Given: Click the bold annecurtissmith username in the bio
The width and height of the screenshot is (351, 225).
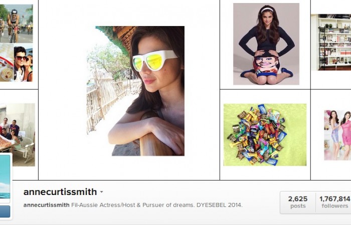Looking at the screenshot, I should pyautogui.click(x=46, y=205).
